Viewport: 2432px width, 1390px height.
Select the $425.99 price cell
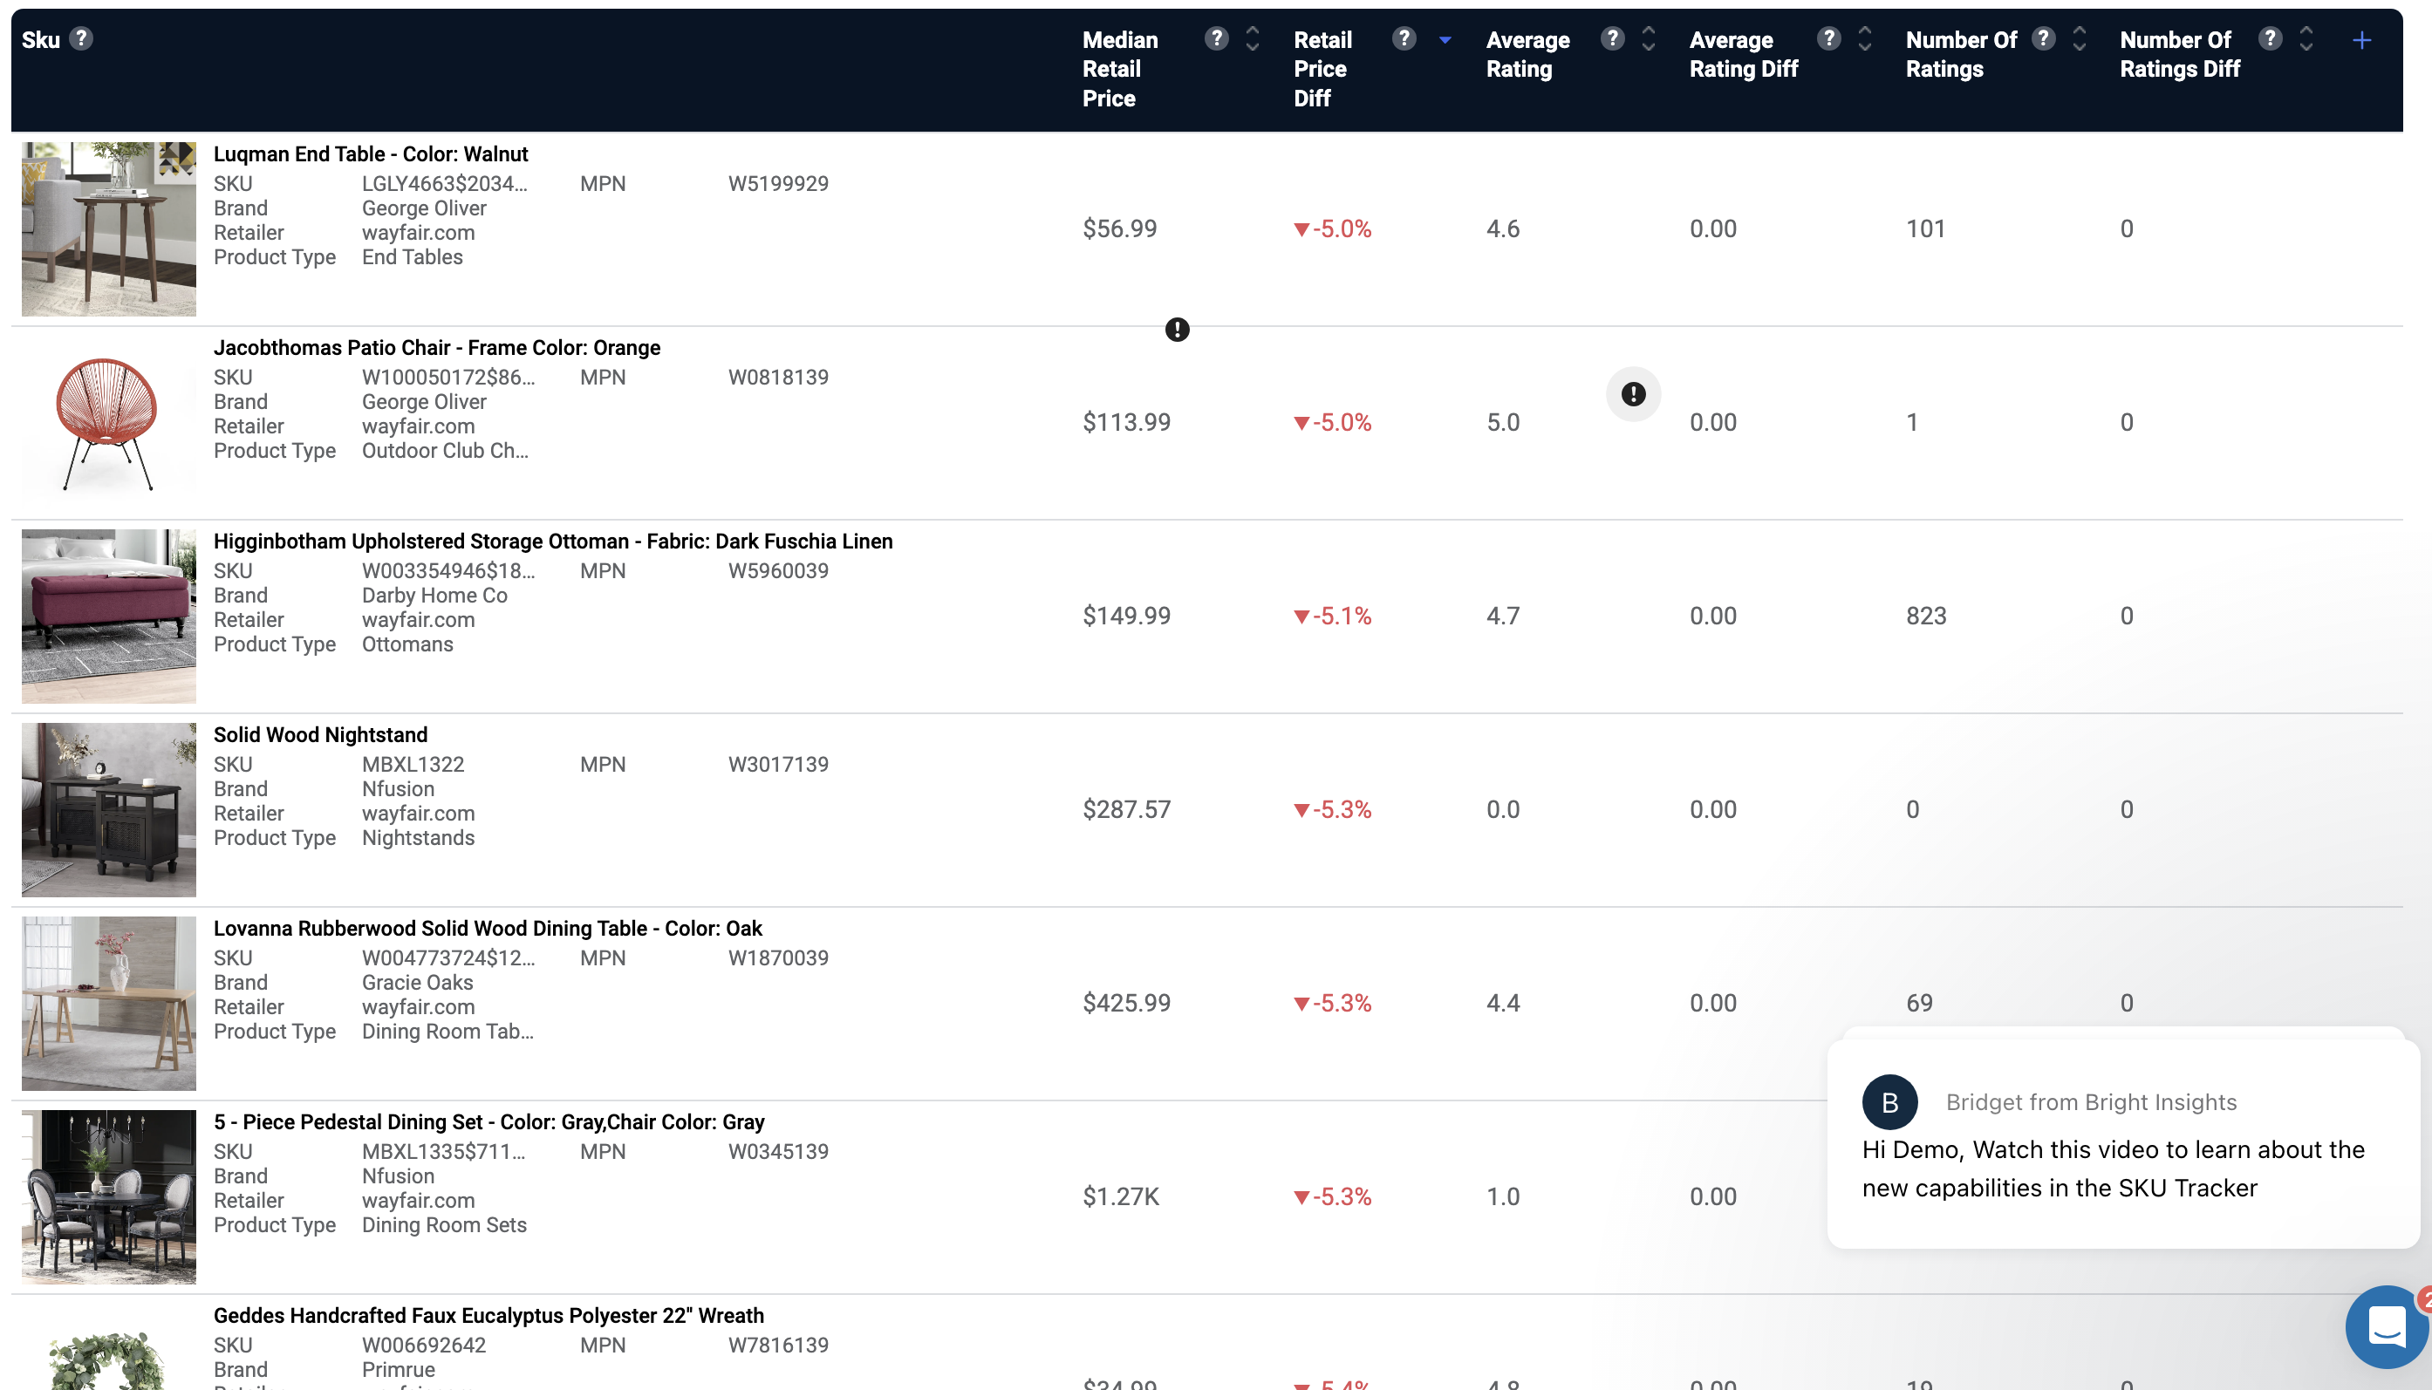(x=1126, y=1004)
